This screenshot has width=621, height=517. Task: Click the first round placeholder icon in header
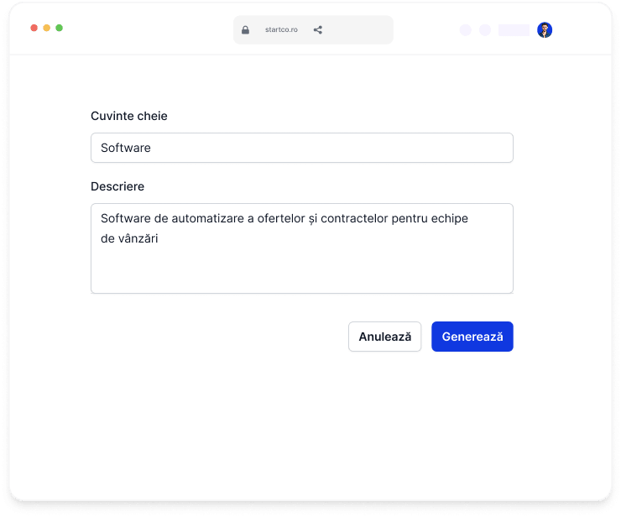pyautogui.click(x=466, y=30)
